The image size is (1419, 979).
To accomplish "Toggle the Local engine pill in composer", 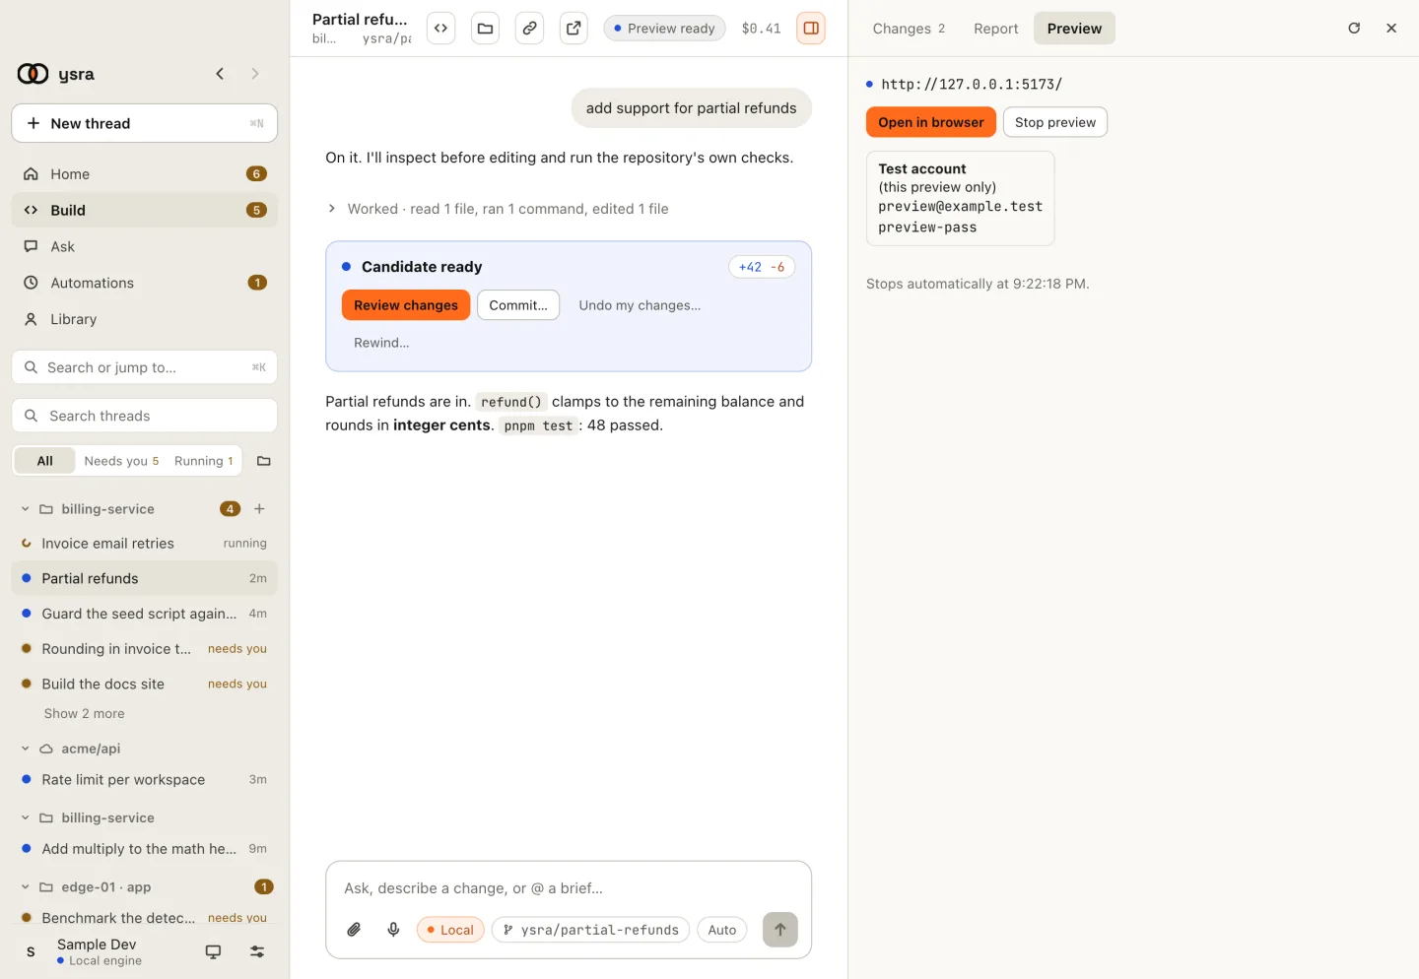I will point(450,930).
